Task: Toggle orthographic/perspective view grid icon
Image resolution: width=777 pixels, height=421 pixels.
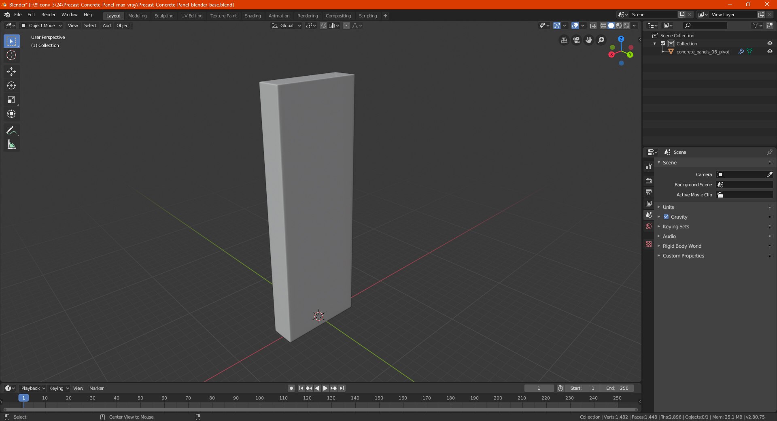Action: (x=564, y=40)
